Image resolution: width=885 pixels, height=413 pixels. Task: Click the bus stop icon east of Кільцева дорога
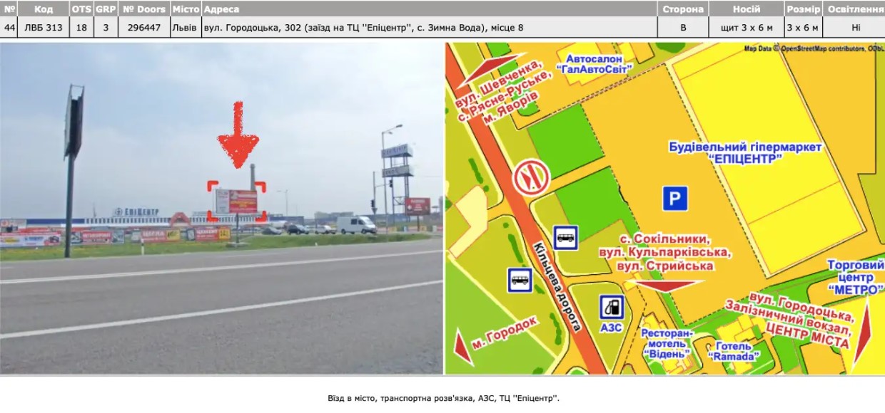tap(566, 237)
